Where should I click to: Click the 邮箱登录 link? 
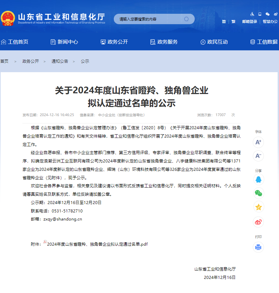point(249,21)
